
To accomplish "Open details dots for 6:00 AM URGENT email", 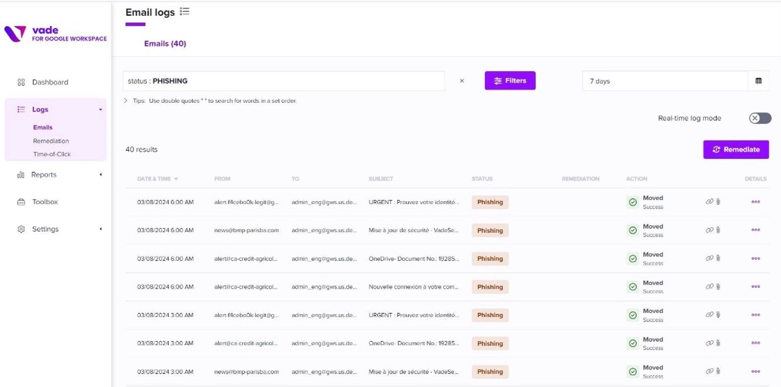I will pos(756,202).
